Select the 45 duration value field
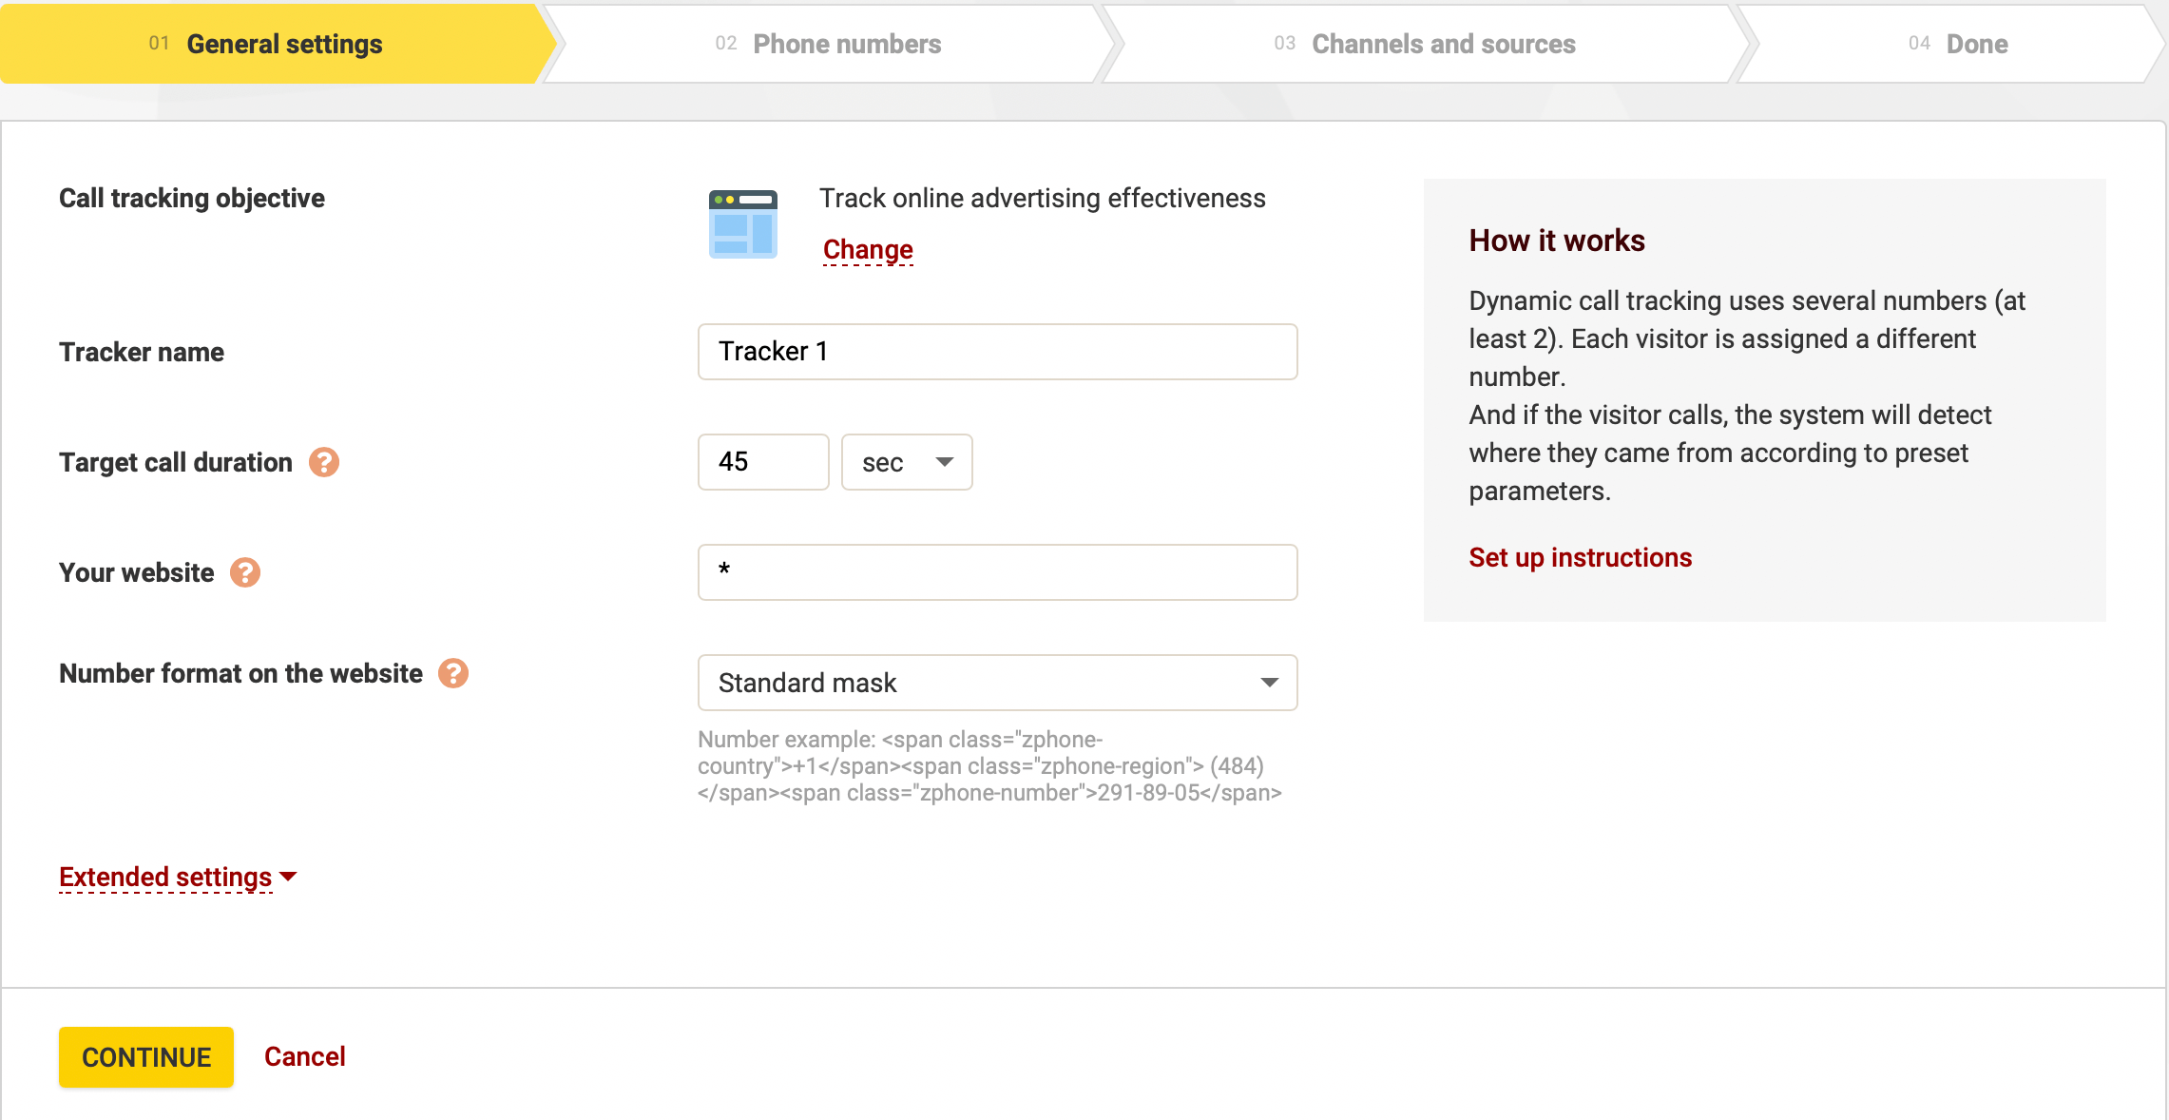2169x1120 pixels. pyautogui.click(x=762, y=462)
